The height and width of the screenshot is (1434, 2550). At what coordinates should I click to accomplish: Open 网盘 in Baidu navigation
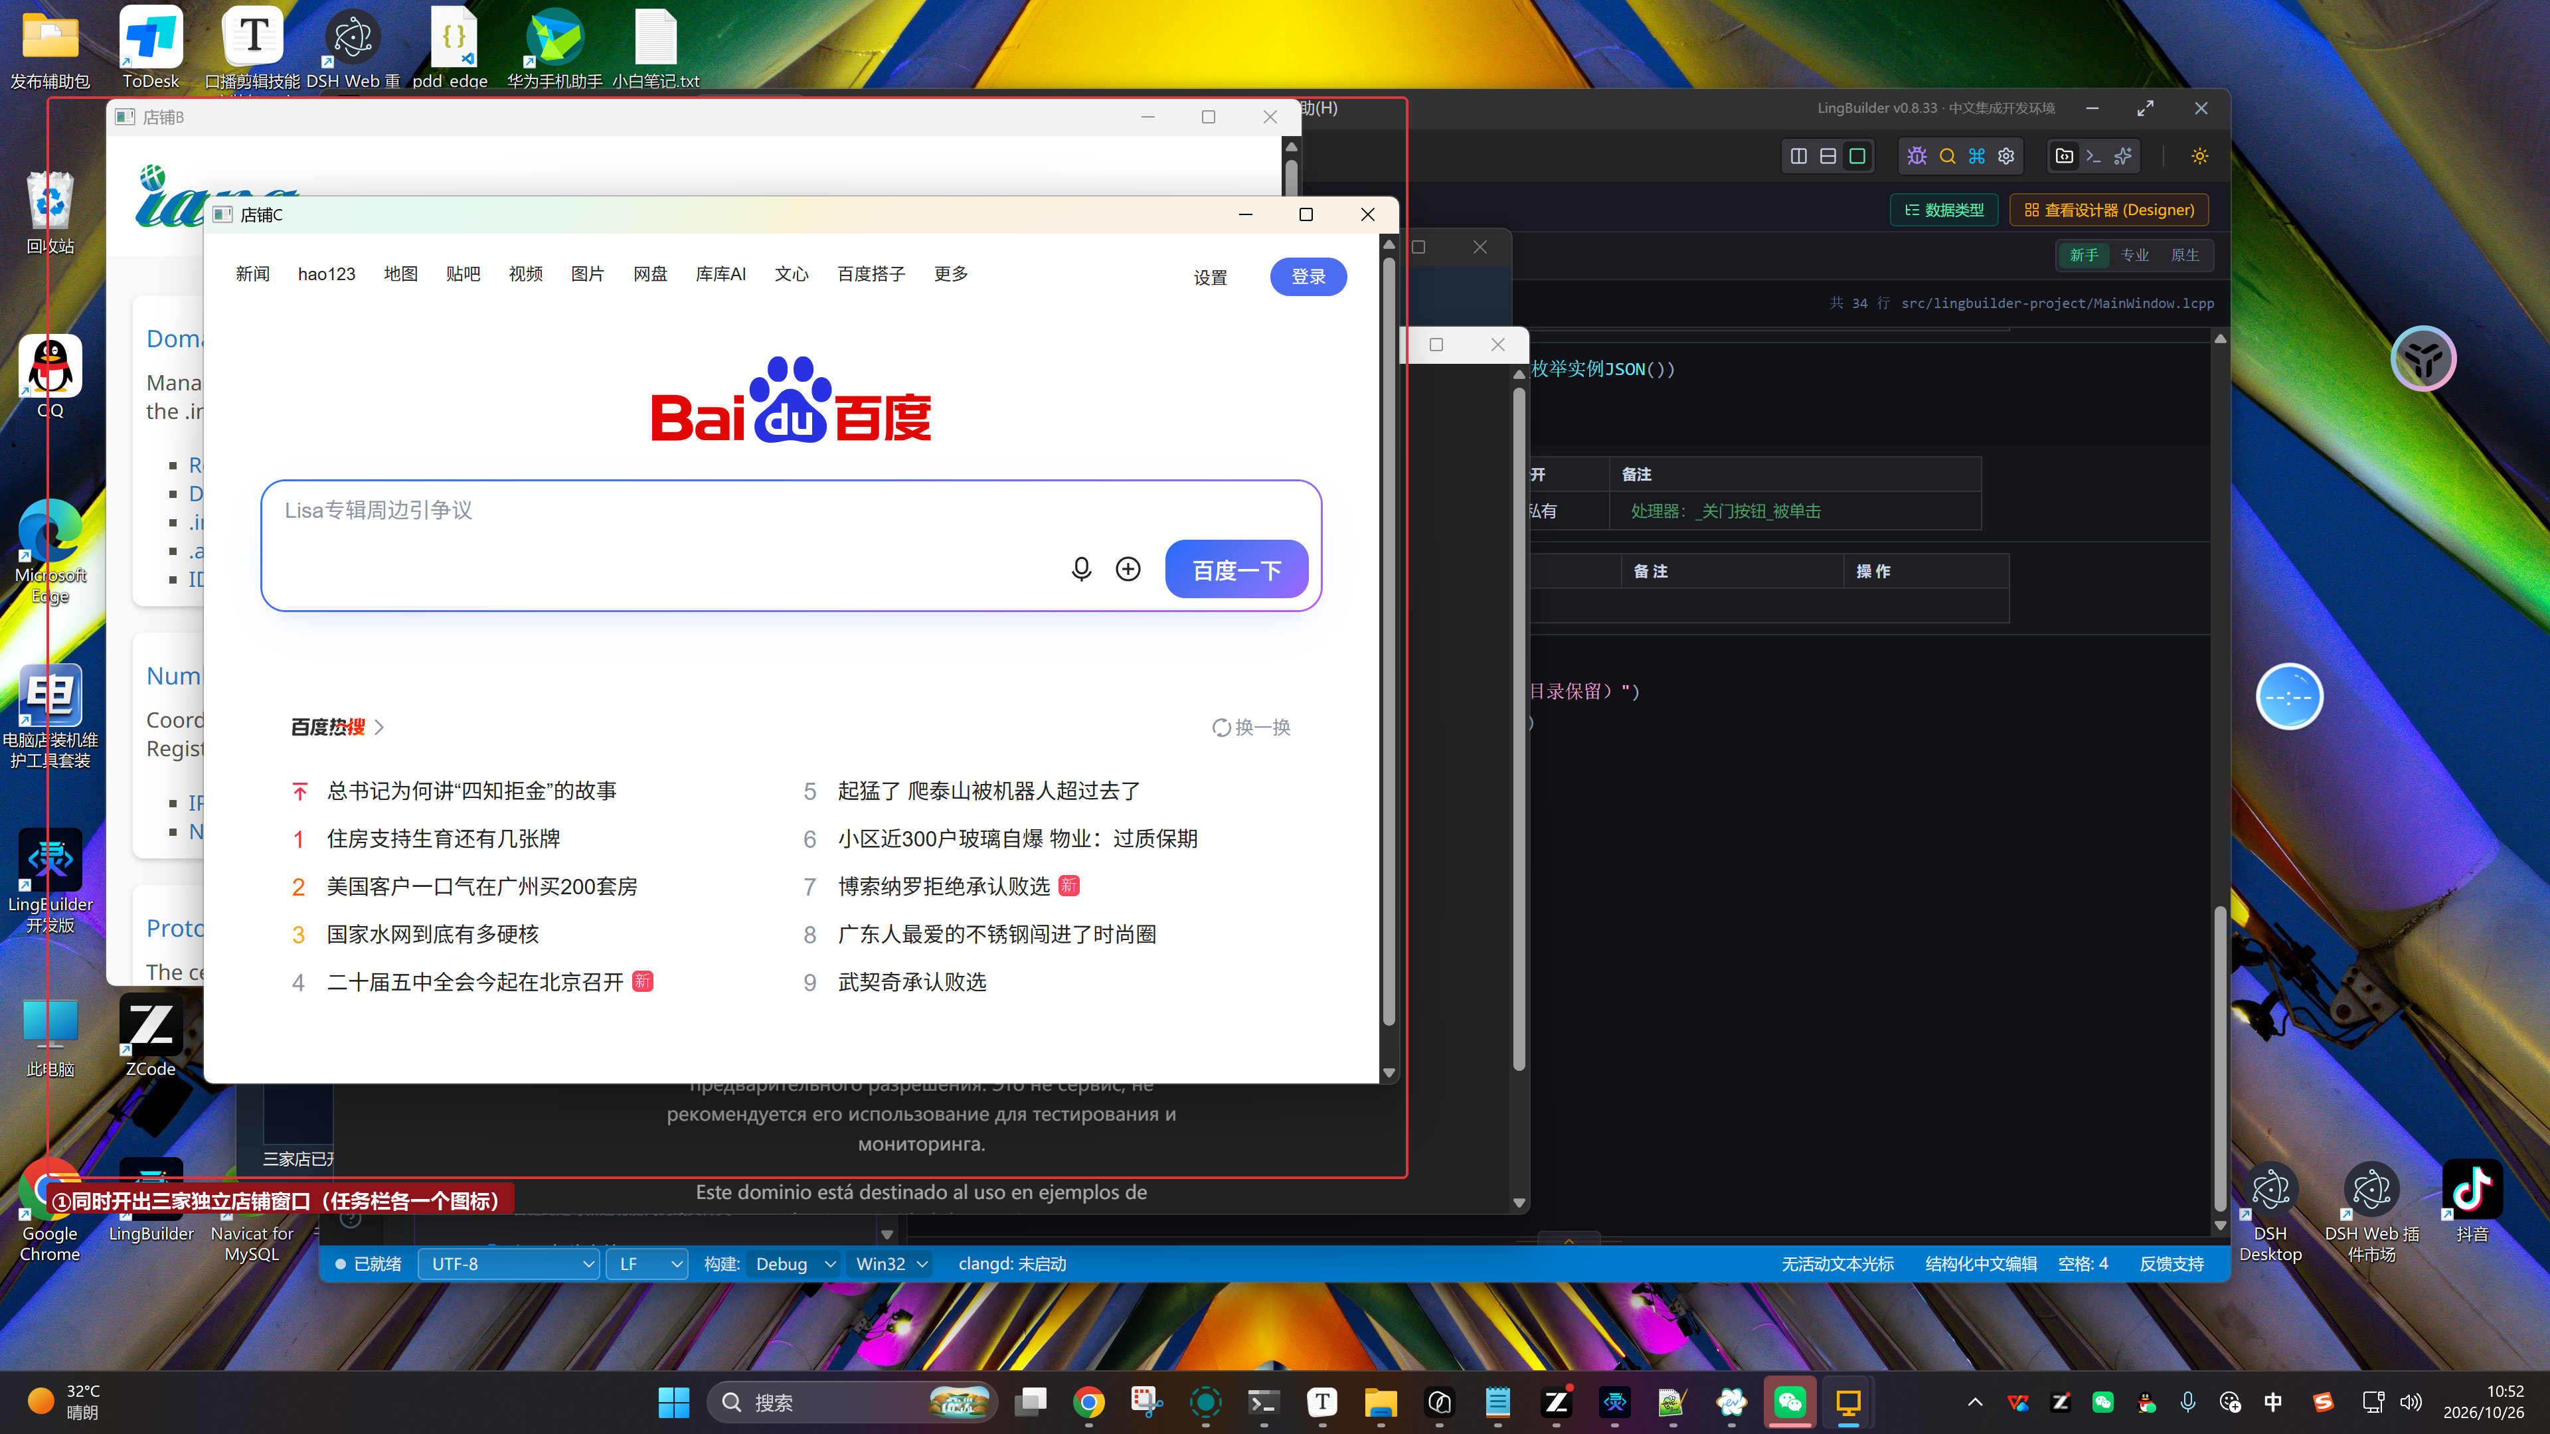tap(650, 274)
